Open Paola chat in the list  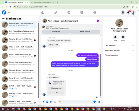pos(19,48)
